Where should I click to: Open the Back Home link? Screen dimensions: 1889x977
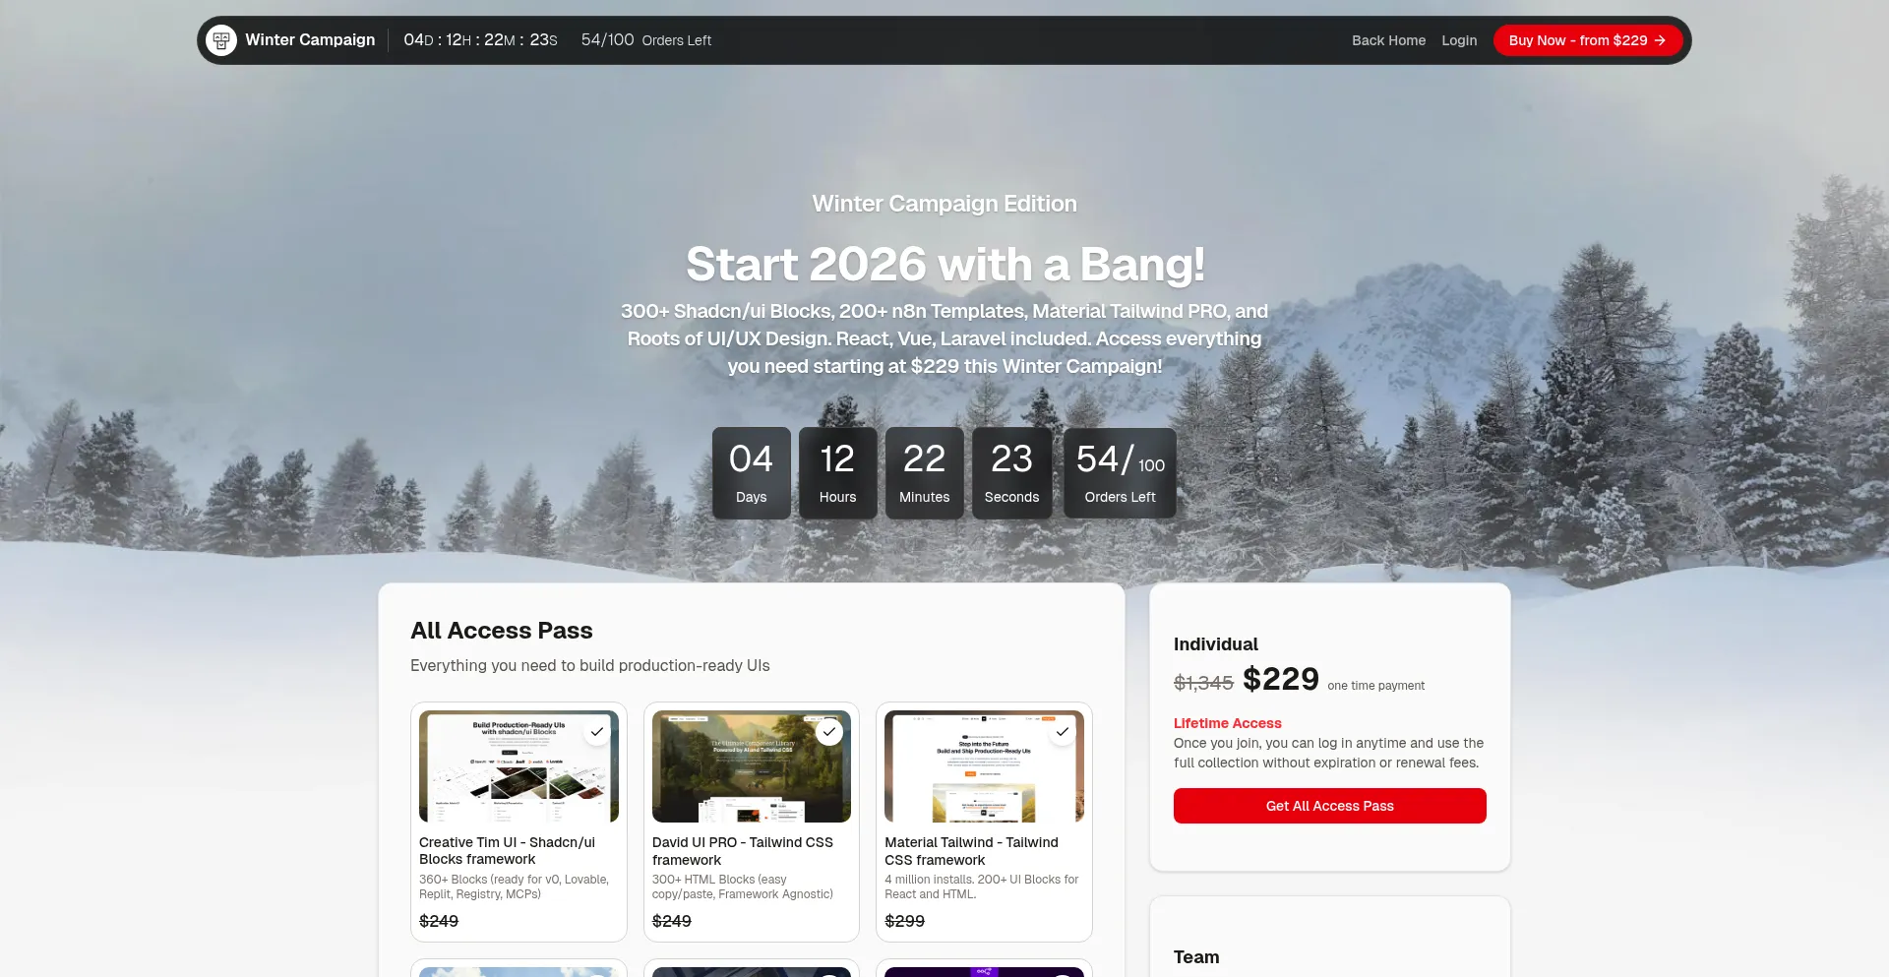tap(1388, 40)
